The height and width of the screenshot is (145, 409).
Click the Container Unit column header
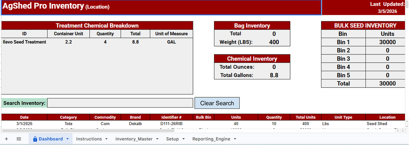click(68, 34)
